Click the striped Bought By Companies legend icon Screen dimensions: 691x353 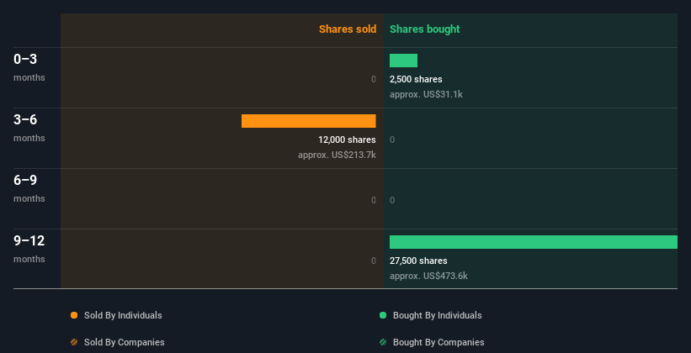click(383, 342)
